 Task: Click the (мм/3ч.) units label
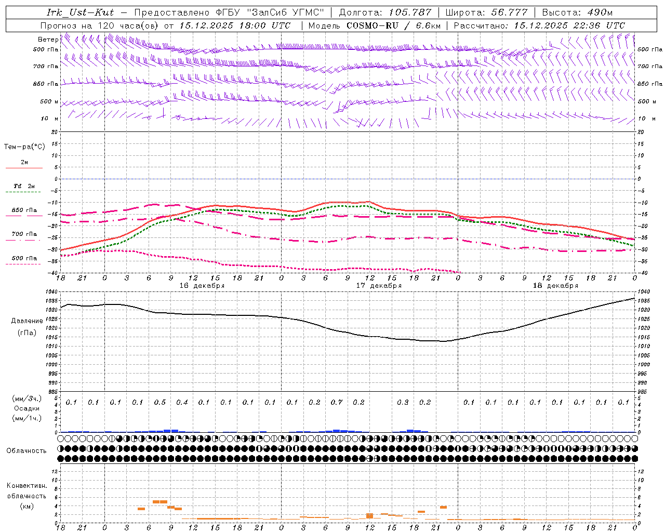[27, 398]
